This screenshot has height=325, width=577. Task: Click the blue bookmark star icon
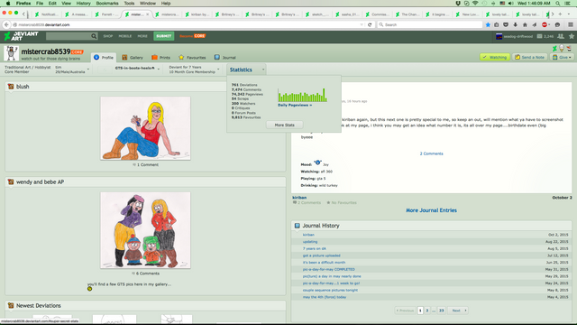point(488,24)
